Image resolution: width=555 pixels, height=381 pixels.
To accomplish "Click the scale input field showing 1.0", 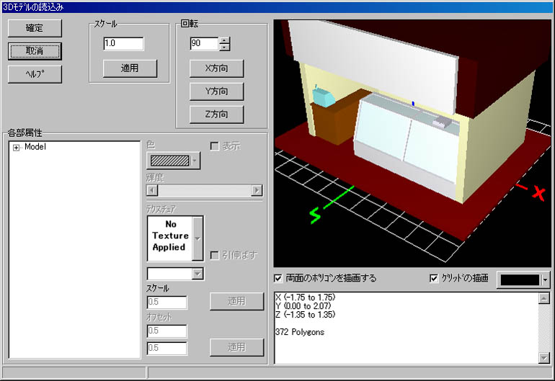I will click(x=123, y=43).
